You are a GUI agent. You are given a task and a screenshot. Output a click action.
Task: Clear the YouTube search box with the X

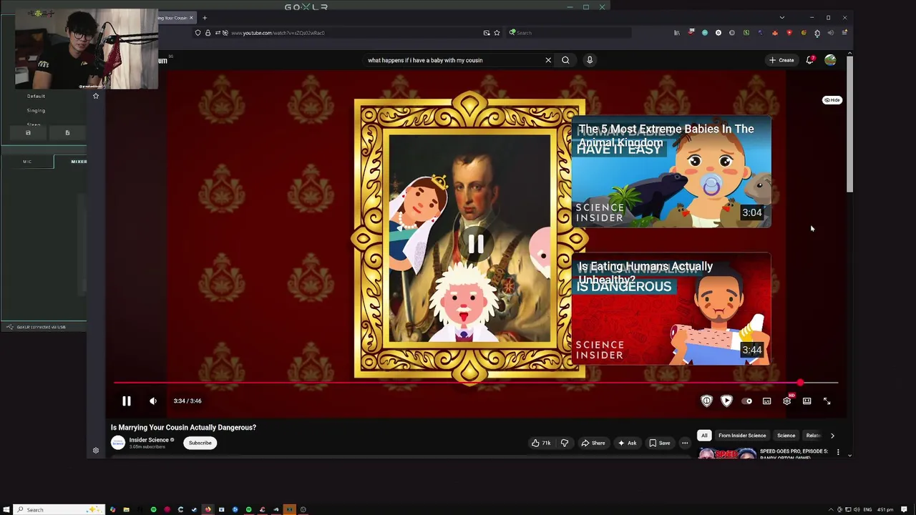[x=548, y=60]
